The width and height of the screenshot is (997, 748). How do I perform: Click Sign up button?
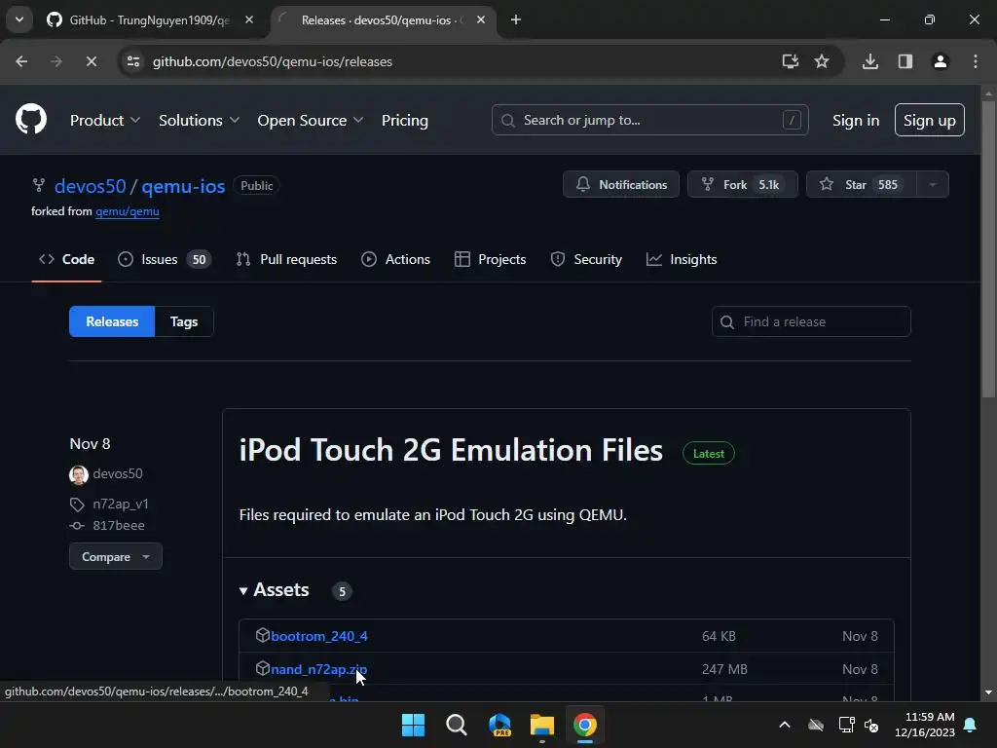(x=929, y=120)
